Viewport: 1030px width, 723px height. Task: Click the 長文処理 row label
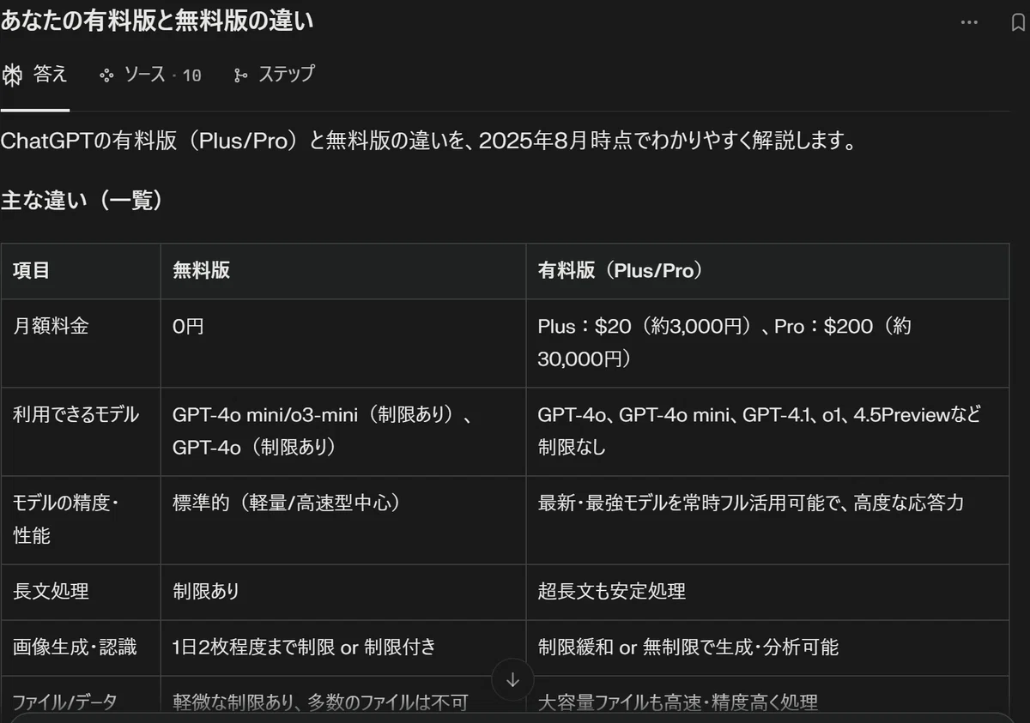[51, 591]
